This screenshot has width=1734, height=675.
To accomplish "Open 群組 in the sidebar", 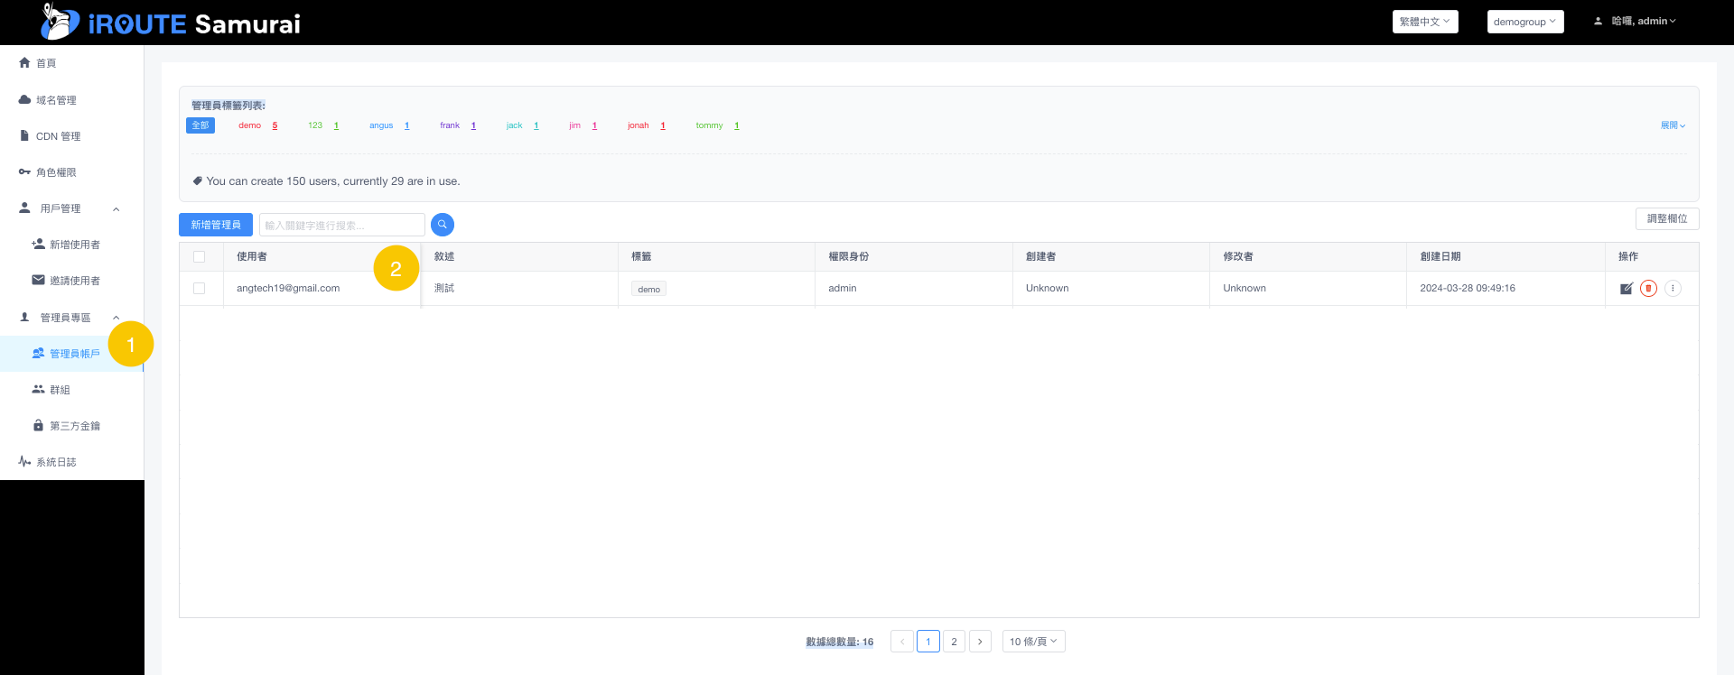I will [x=60, y=390].
